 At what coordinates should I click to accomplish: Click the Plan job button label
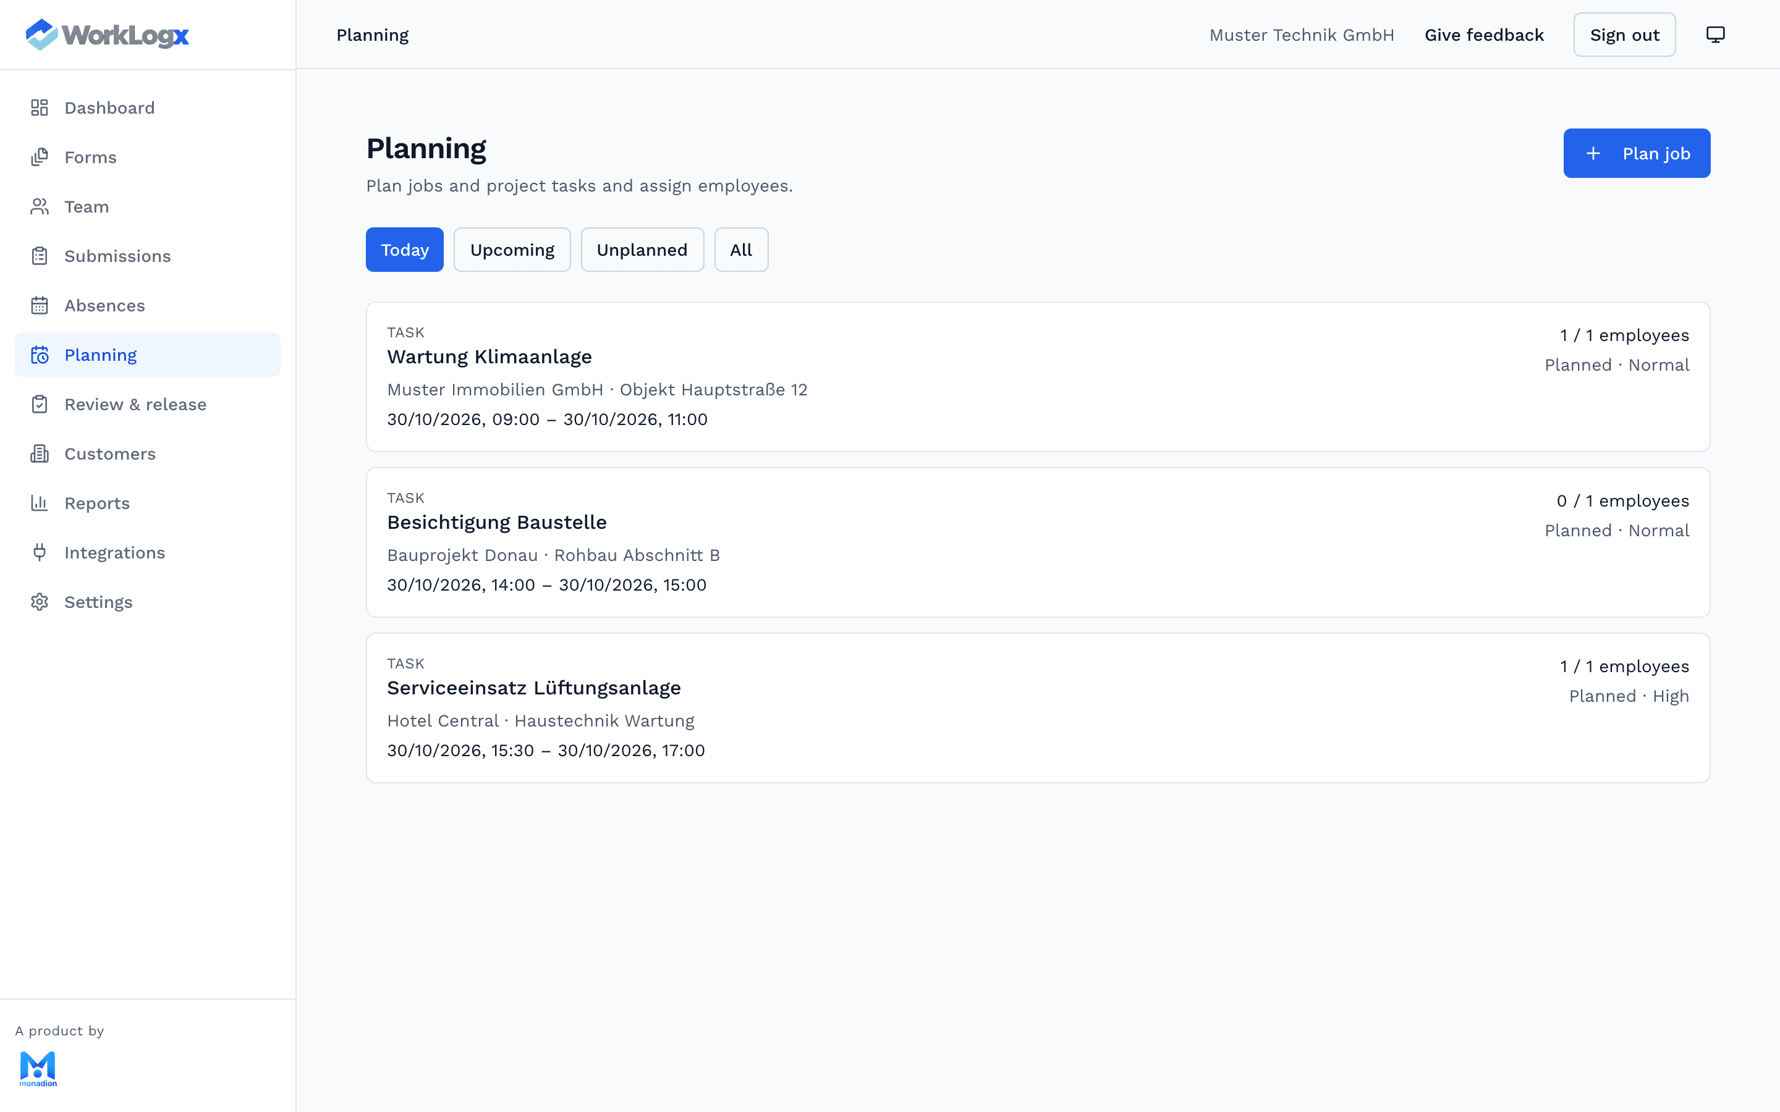click(1656, 153)
